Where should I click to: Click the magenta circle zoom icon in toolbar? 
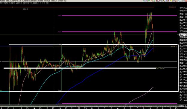(x=159, y=1)
